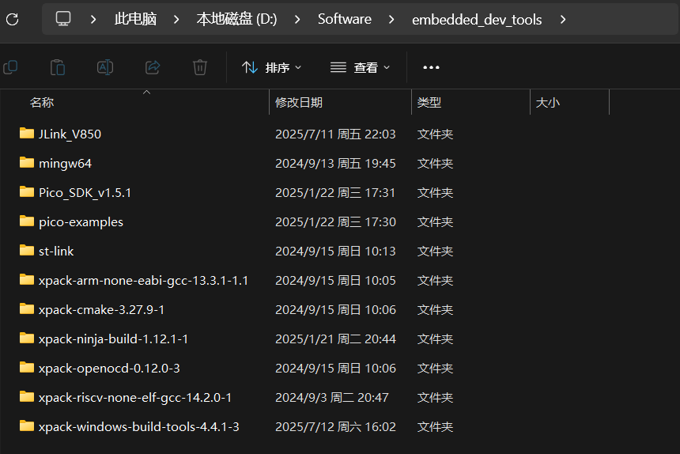Viewport: 680px width, 454px height.
Task: Click the date 2025/1/21 周二 20:44
Action: pyautogui.click(x=335, y=339)
